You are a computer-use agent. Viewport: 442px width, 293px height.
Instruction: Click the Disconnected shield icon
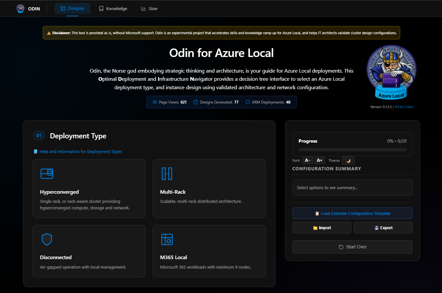pyautogui.click(x=47, y=239)
